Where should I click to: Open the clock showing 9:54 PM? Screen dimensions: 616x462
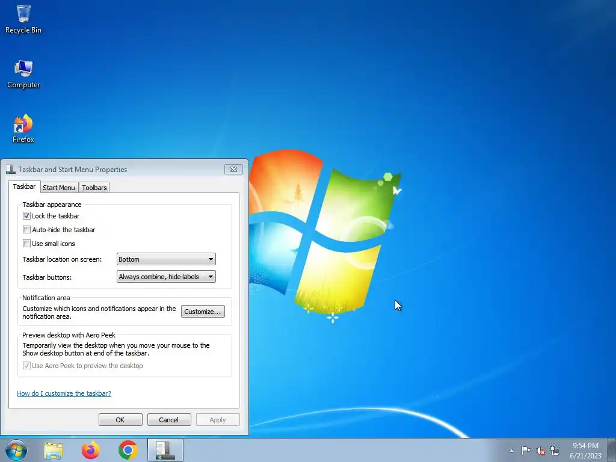[585, 451]
